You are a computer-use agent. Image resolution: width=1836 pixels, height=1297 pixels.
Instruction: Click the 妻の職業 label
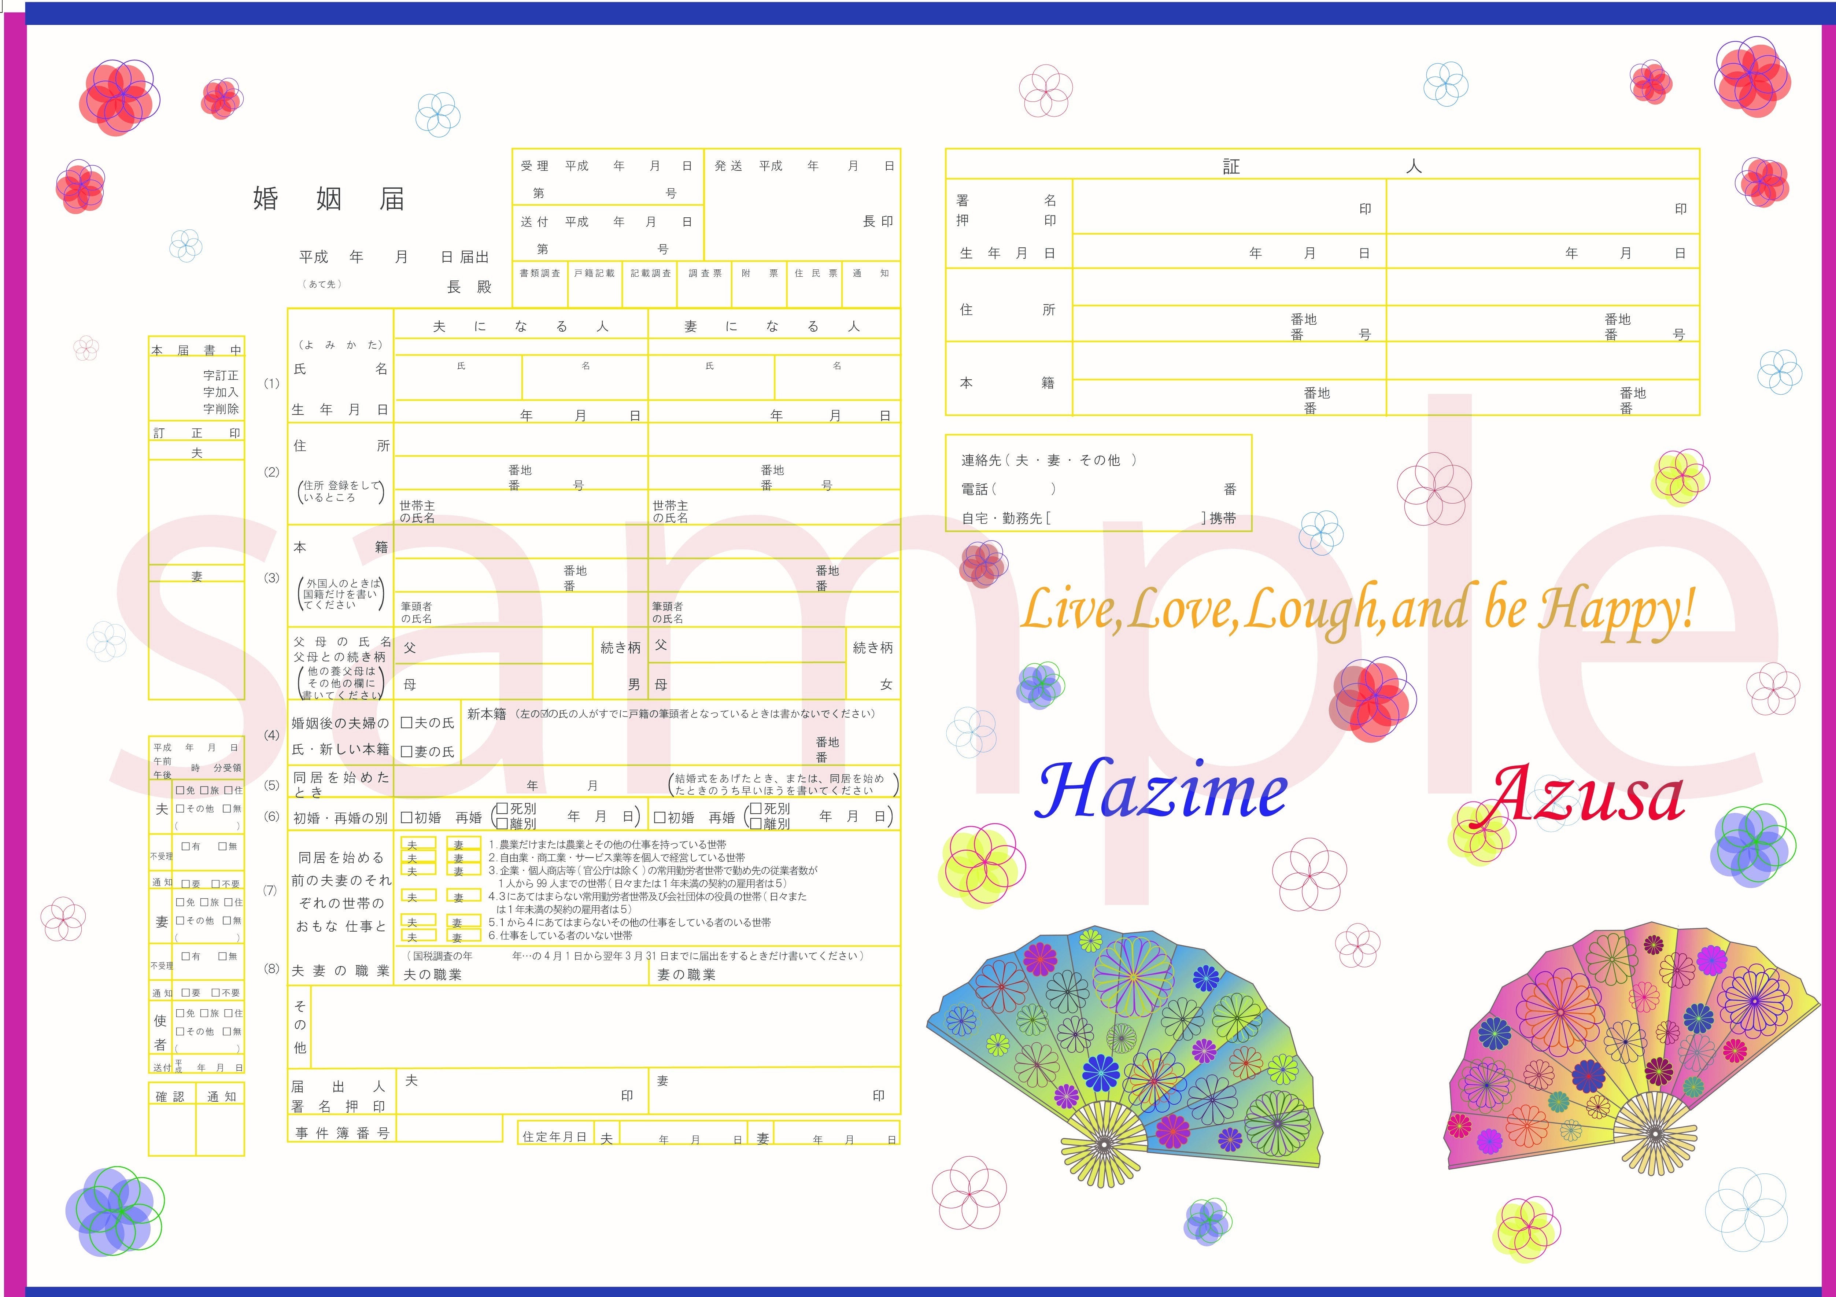pyautogui.click(x=686, y=975)
